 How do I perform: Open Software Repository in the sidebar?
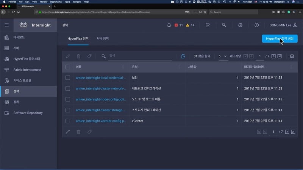(29, 113)
